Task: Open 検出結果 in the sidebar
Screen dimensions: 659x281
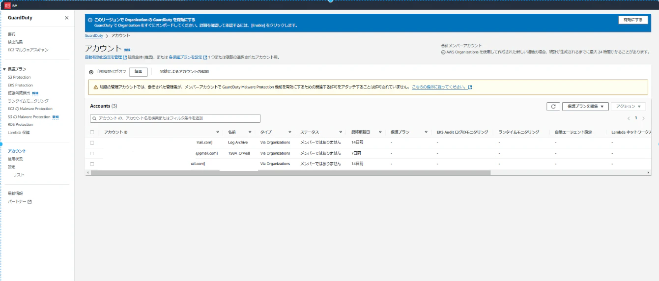Action: click(15, 42)
